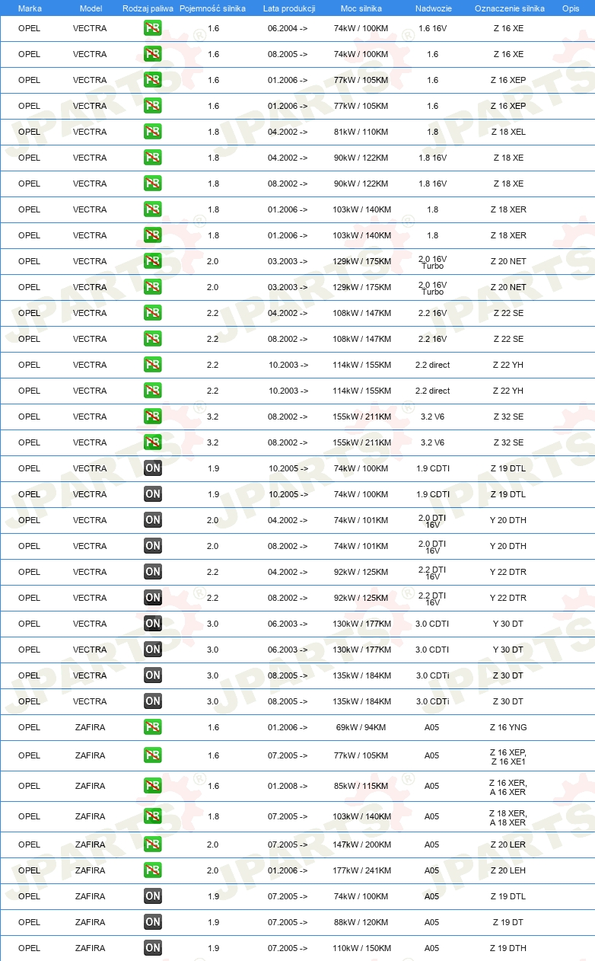Image resolution: width=595 pixels, height=961 pixels.
Task: Click petrol icon in Zafira 01.2008 row
Action: click(153, 786)
